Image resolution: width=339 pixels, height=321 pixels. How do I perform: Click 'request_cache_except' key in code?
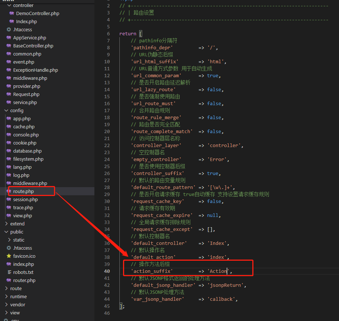[x=162, y=229]
